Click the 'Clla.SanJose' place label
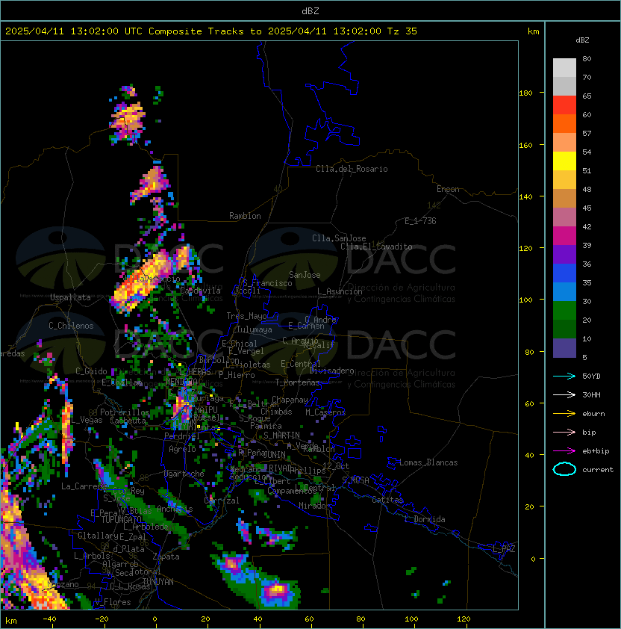621x629 pixels. pyautogui.click(x=339, y=238)
